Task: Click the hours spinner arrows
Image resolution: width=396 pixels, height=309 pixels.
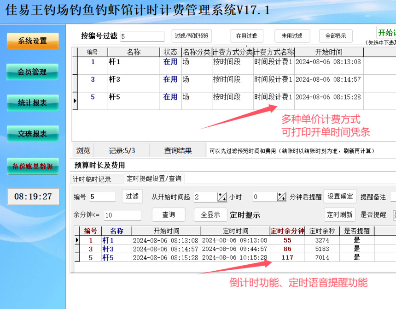Action: pos(222,197)
